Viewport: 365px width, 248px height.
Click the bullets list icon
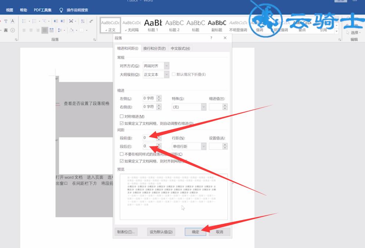pyautogui.click(x=24, y=21)
